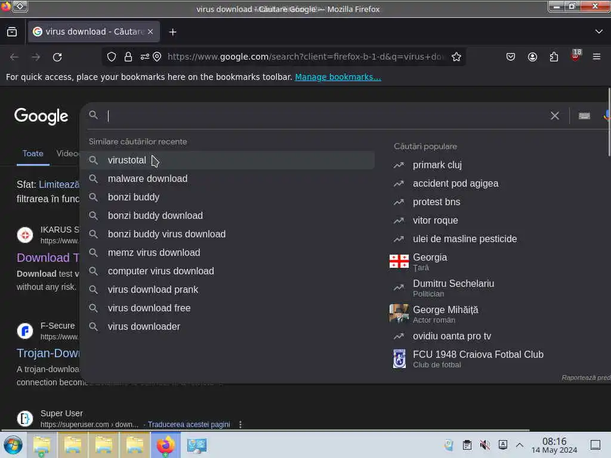This screenshot has height=458, width=611.
Task: Pick bonzi buddy virus download suggestion
Action: 227,234
